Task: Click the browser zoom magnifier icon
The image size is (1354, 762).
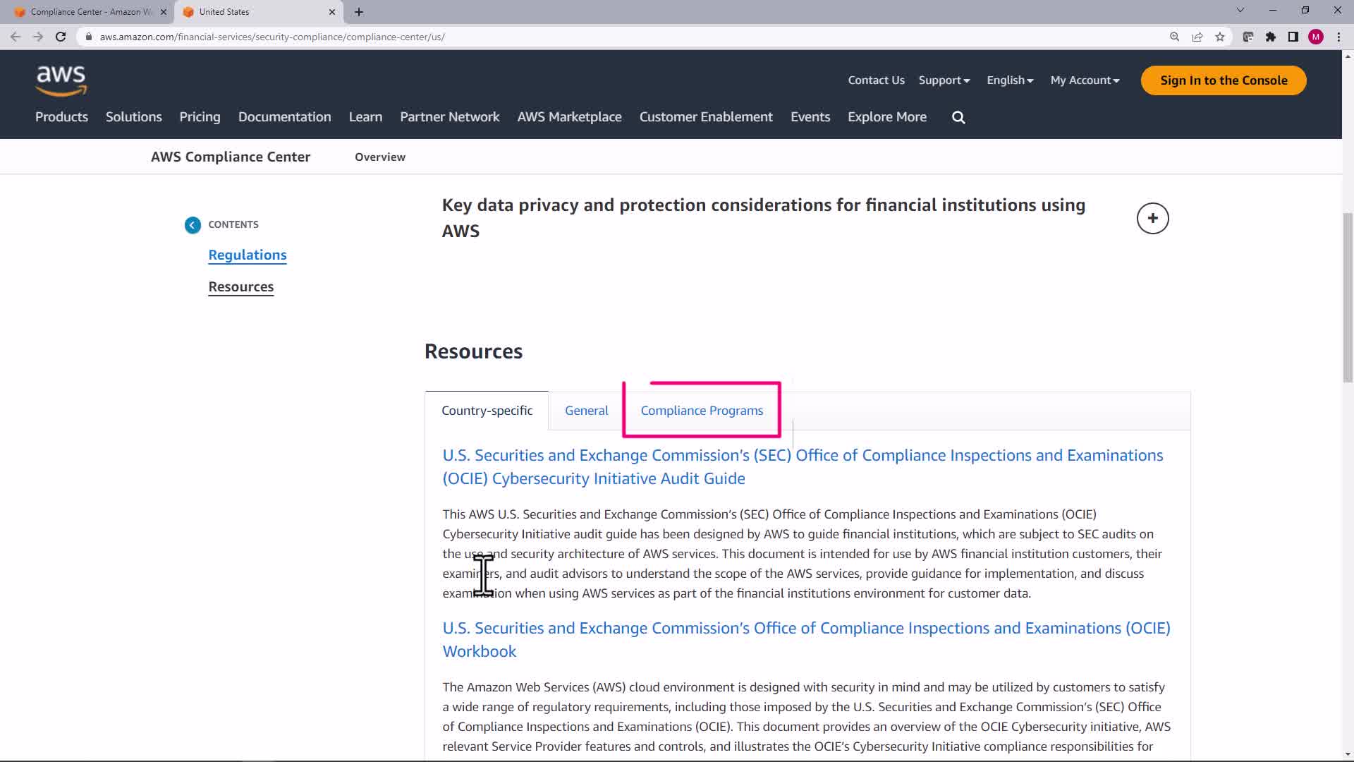Action: point(1175,37)
